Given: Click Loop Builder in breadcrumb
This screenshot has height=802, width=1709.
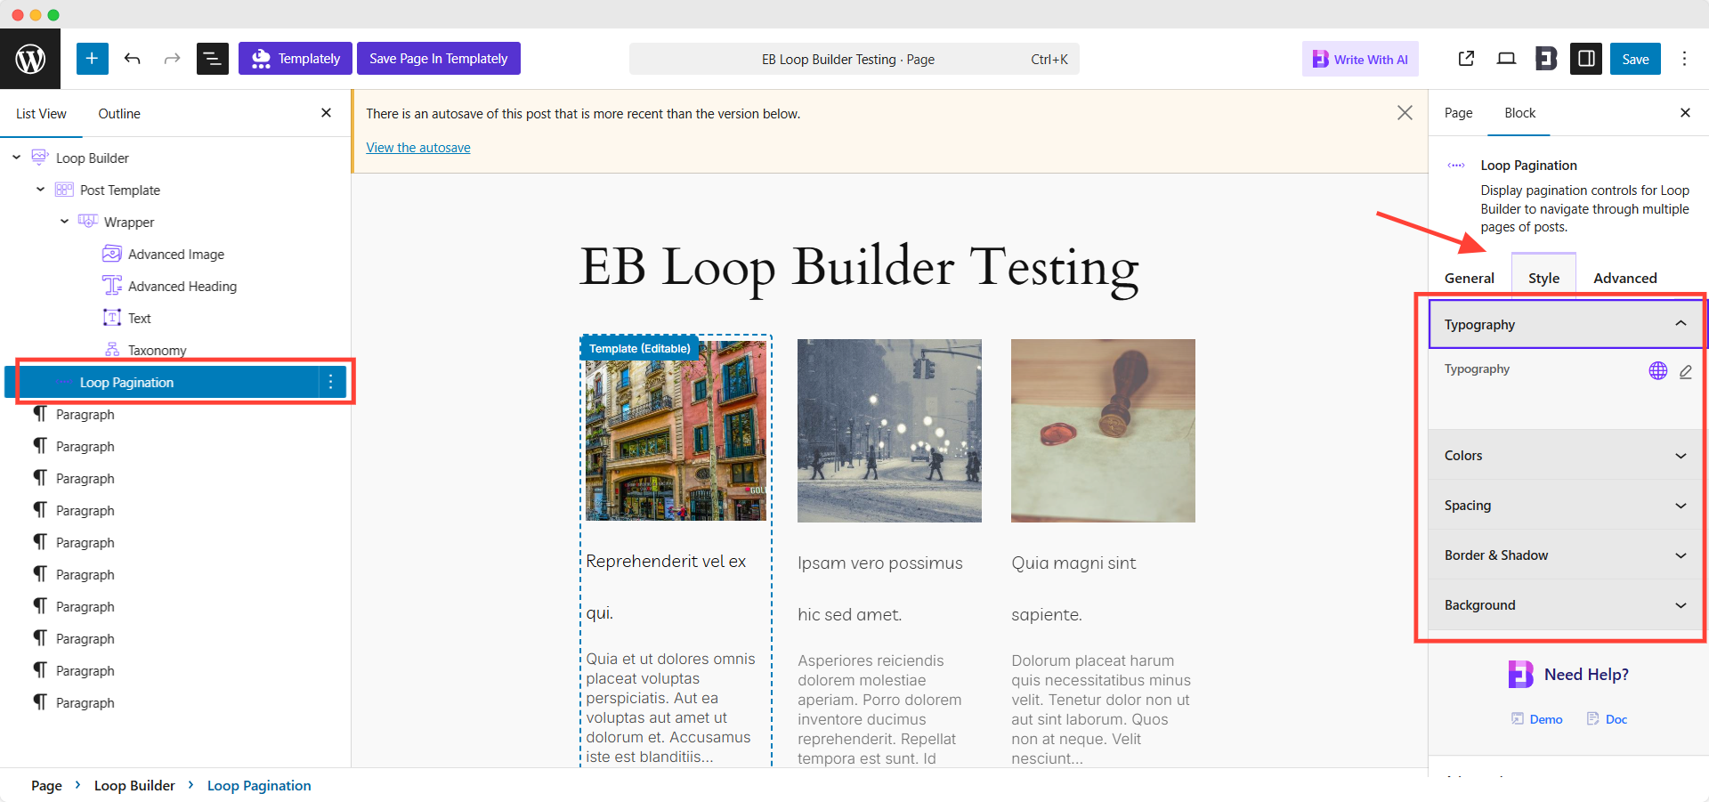Looking at the screenshot, I should click(x=134, y=786).
